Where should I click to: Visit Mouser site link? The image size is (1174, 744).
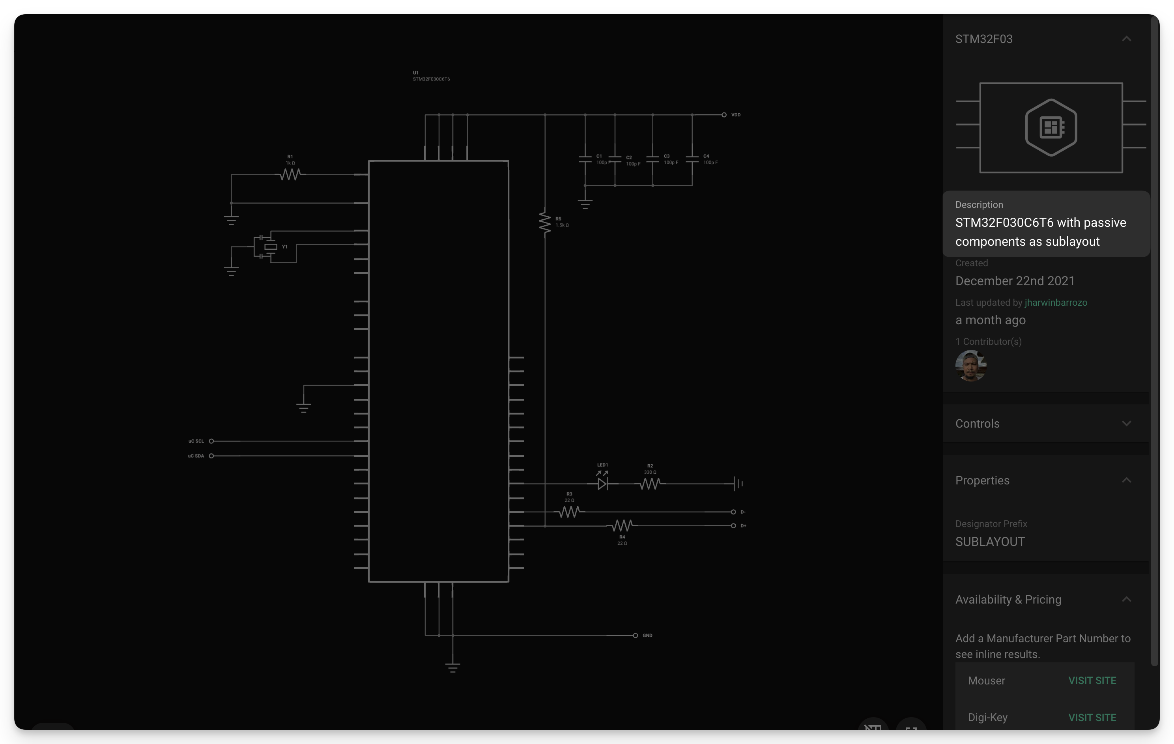[x=1092, y=680]
